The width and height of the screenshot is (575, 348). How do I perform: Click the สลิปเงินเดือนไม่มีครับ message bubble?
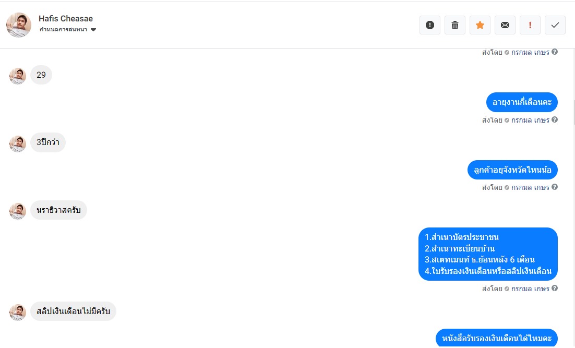click(74, 311)
